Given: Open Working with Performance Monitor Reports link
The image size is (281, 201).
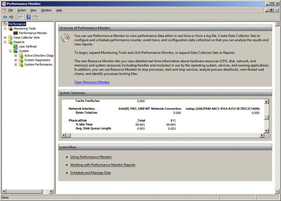Looking at the screenshot, I should pyautogui.click(x=103, y=165).
